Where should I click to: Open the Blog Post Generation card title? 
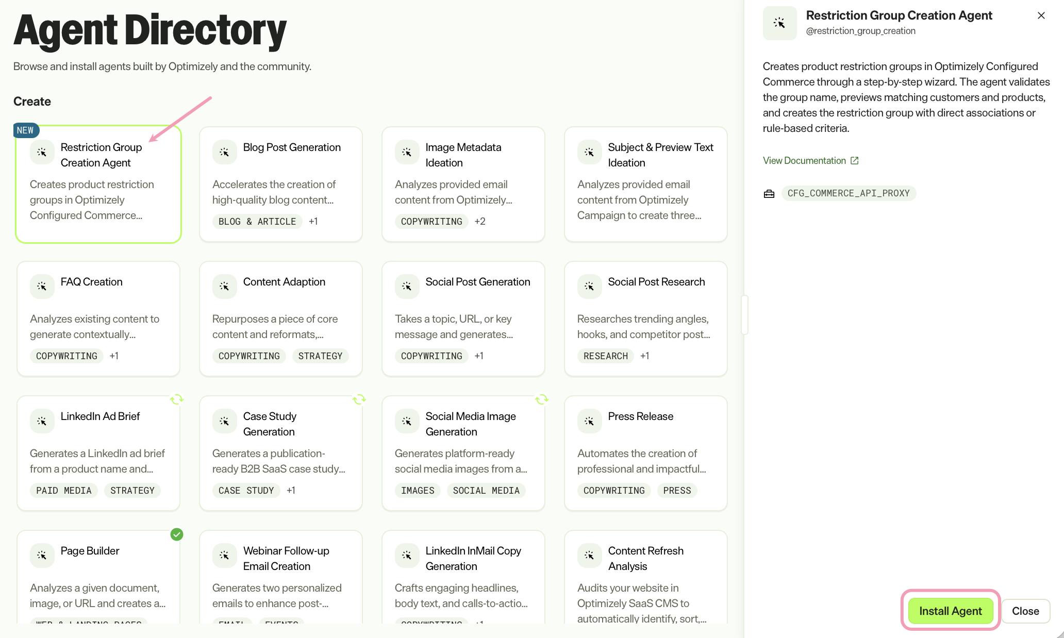click(x=292, y=147)
